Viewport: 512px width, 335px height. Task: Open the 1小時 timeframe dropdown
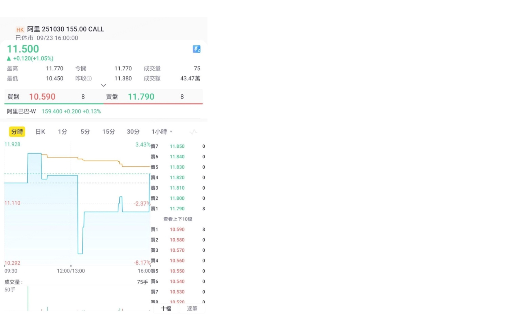(x=162, y=132)
